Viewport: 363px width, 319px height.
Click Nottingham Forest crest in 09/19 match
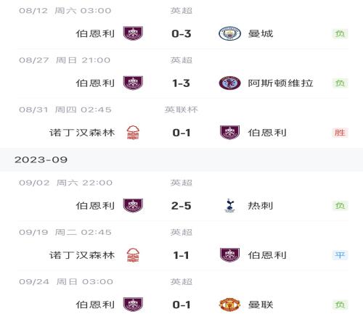pyautogui.click(x=133, y=255)
